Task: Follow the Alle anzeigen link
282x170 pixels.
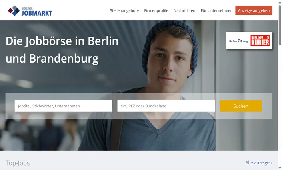Action: 259,162
